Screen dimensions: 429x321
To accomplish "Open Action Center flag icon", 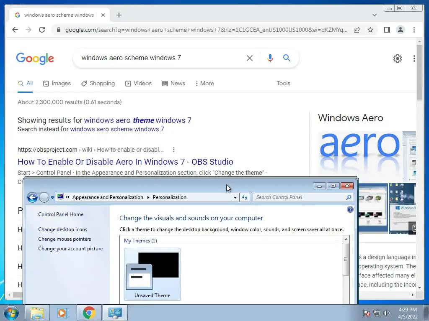I will 367,313.
